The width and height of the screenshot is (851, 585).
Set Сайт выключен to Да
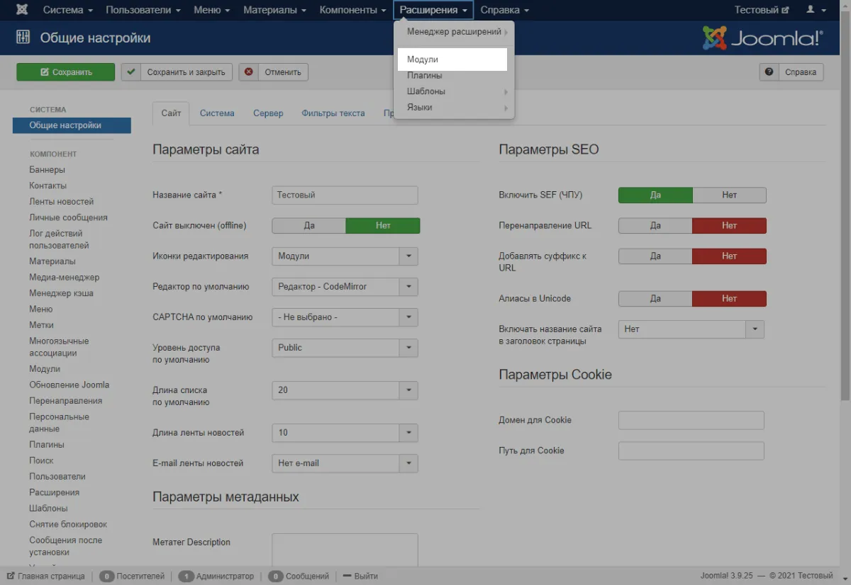309,226
